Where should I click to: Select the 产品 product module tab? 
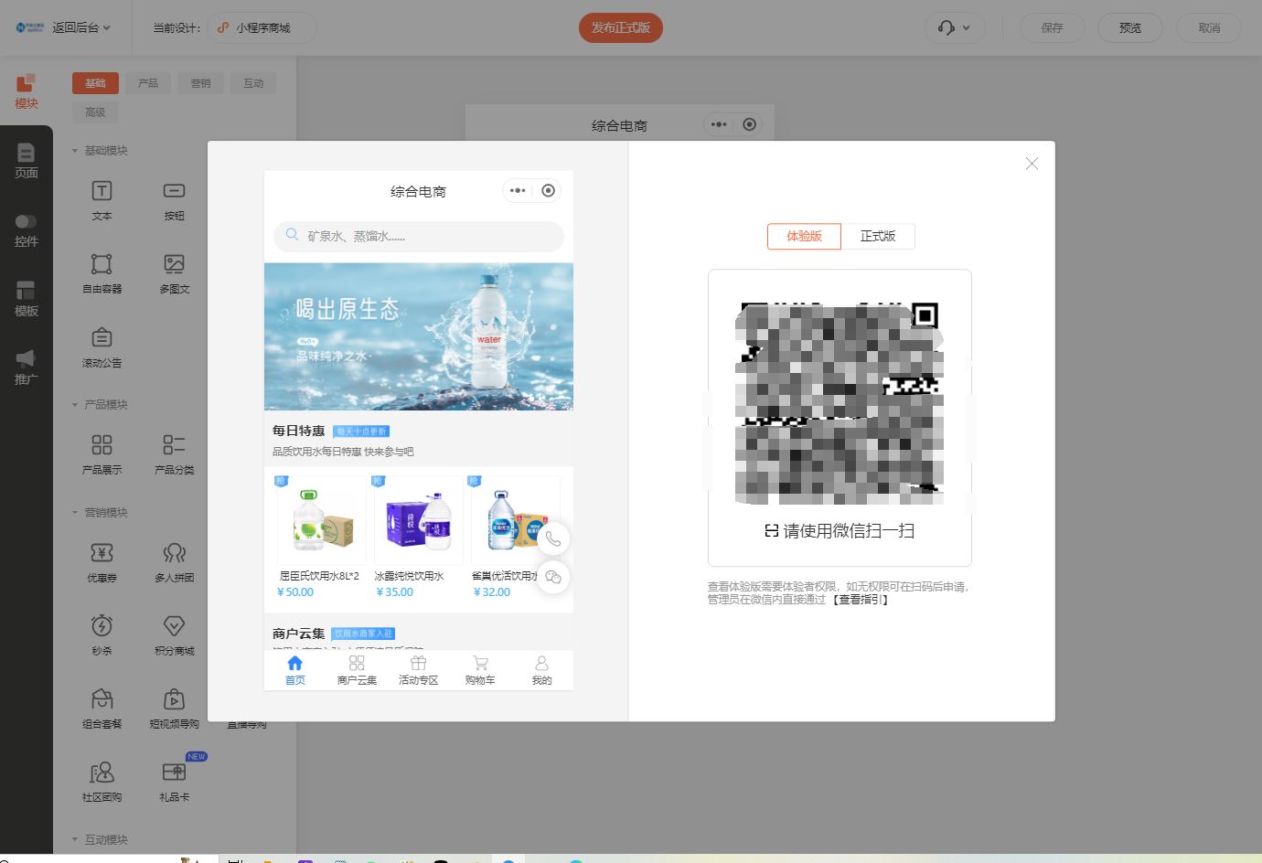click(148, 83)
